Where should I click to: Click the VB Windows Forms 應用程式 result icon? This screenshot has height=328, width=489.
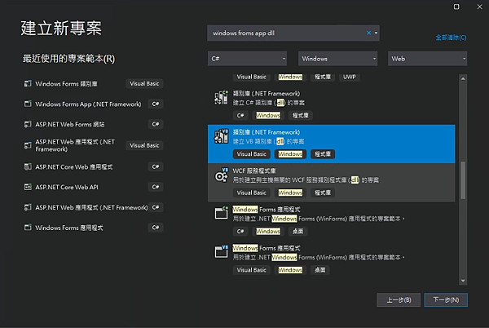click(x=221, y=252)
